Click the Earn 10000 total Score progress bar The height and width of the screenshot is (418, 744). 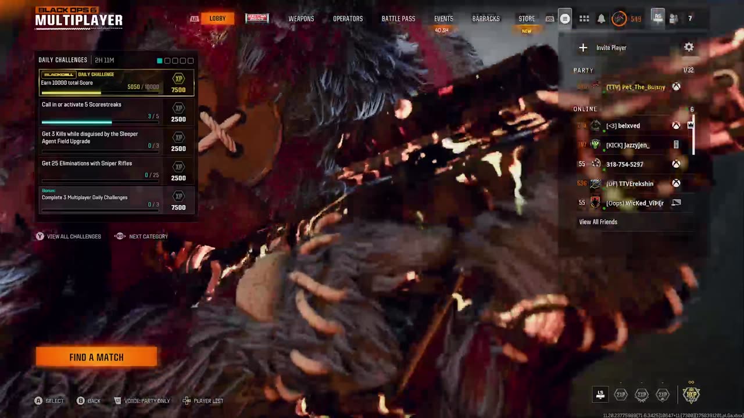100,92
